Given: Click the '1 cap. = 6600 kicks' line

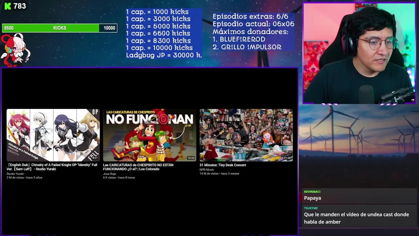Looking at the screenshot, I should (x=158, y=33).
